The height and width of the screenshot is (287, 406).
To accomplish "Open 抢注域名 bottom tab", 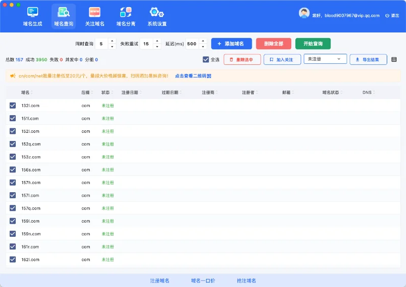I will 247,280.
